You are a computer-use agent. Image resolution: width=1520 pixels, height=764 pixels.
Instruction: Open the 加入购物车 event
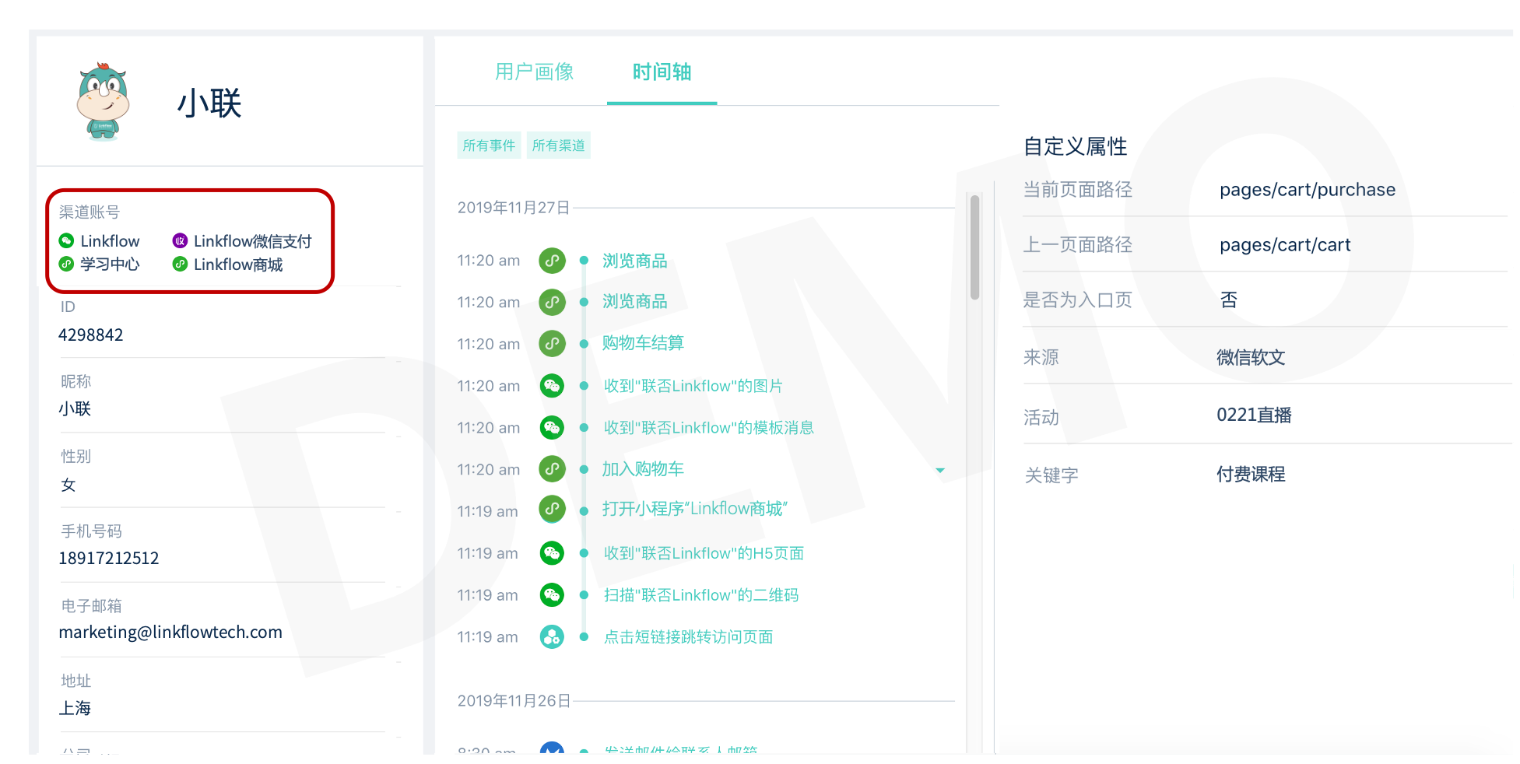pos(643,469)
